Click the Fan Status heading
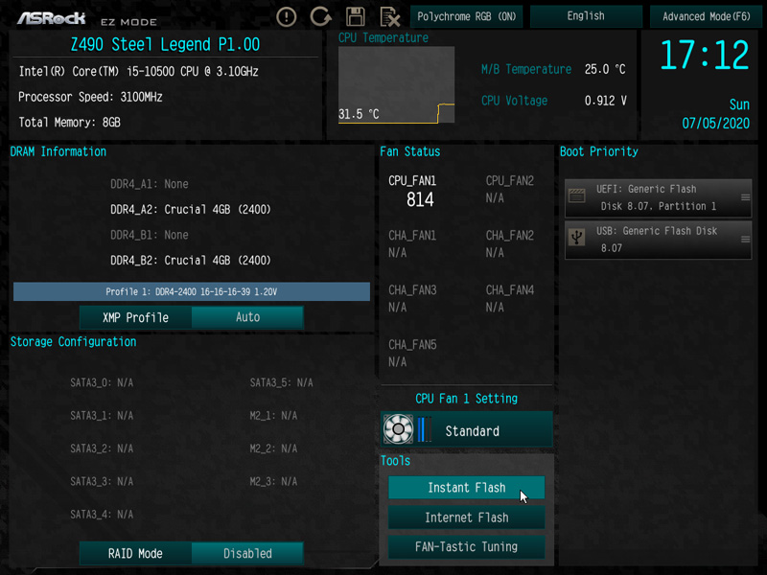 click(410, 151)
